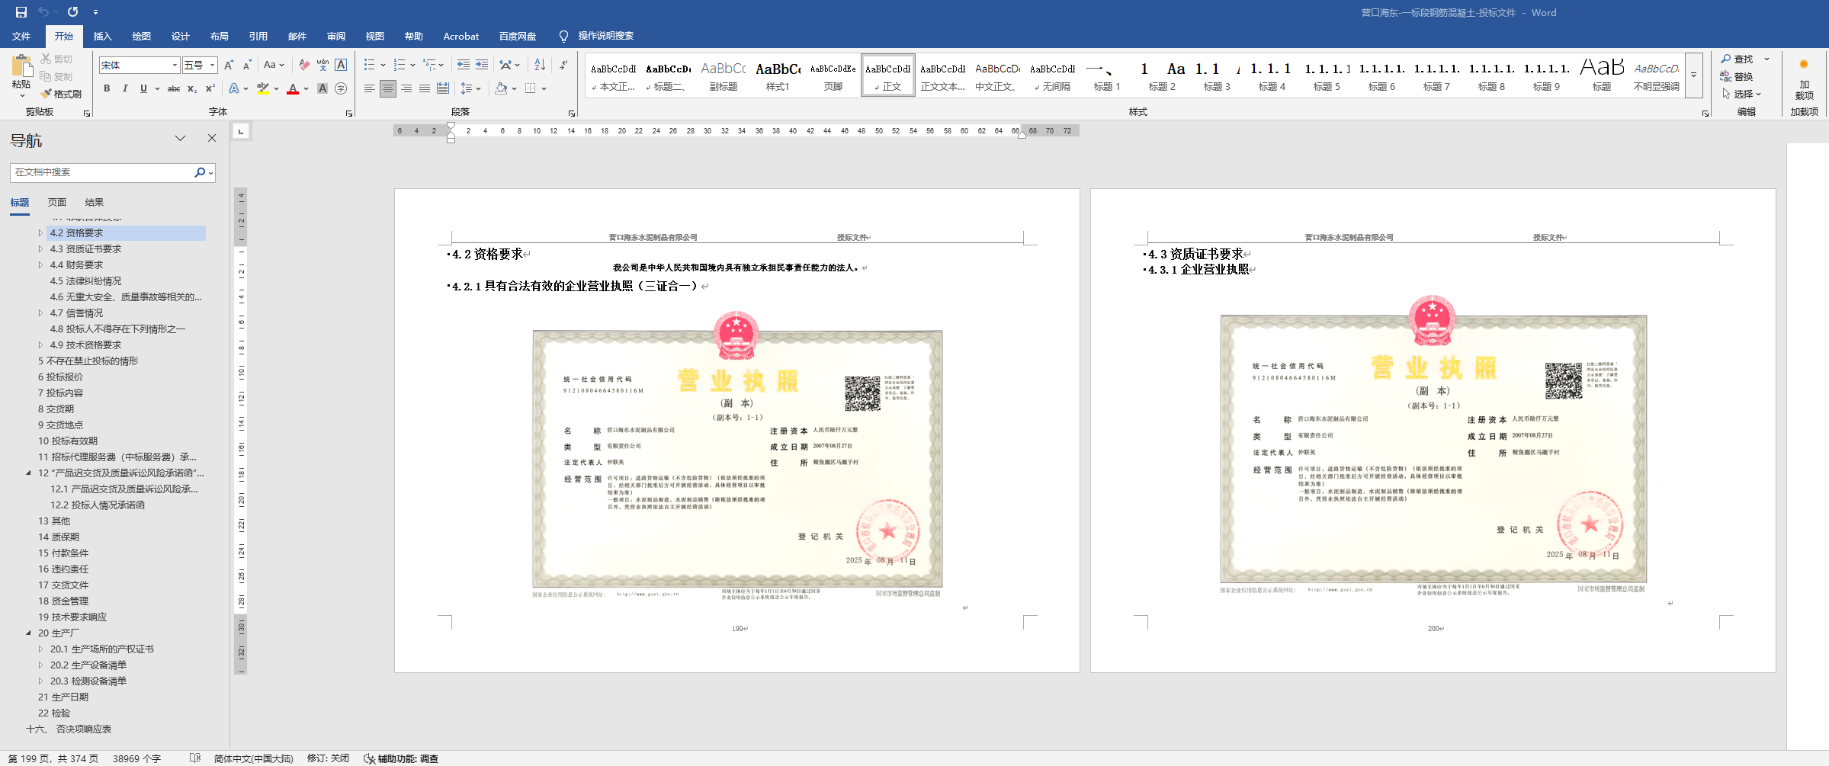
Task: Switch to the 布局 (Layout) ribbon tab
Action: (x=220, y=37)
